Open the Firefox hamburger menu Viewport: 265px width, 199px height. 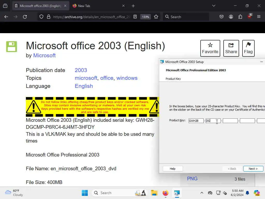pos(259,17)
